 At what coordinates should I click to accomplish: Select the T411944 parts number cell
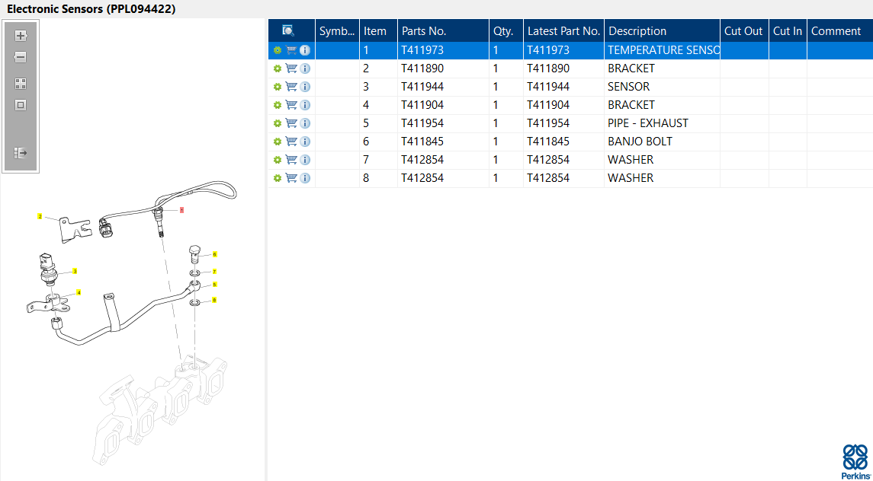tap(443, 88)
